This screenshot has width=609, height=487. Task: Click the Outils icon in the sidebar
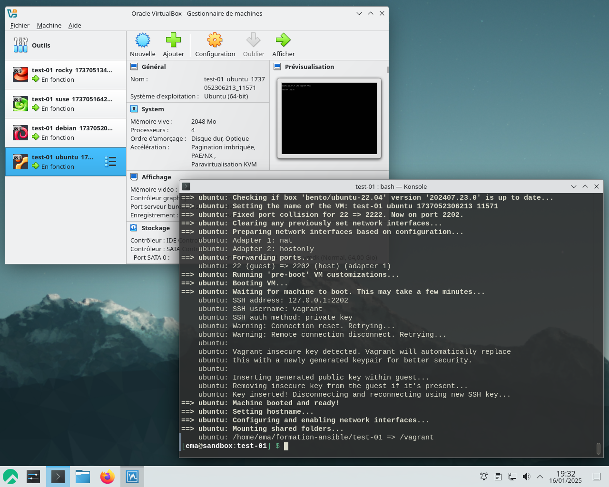click(20, 45)
